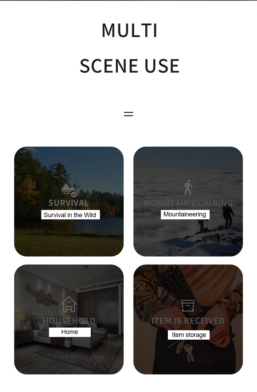The width and height of the screenshot is (257, 392).
Task: Select the Mountaineering label
Action: click(185, 214)
